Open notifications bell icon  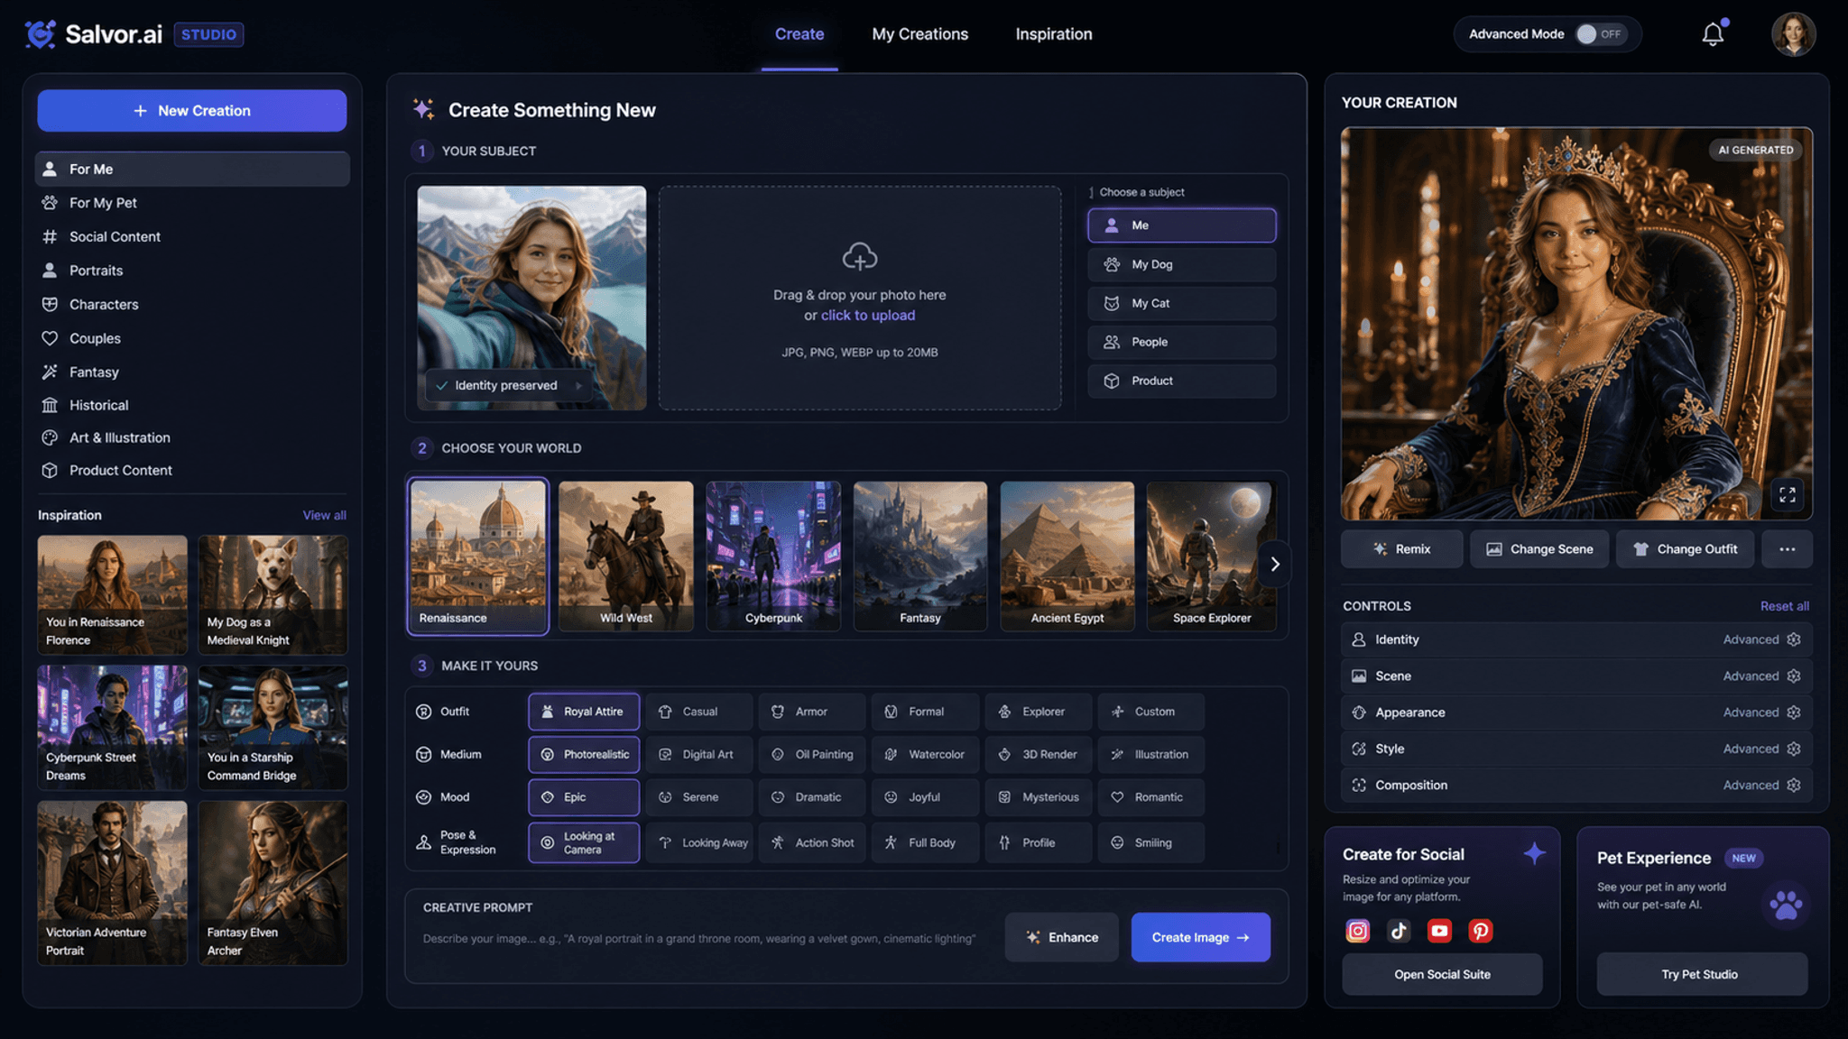coord(1713,34)
